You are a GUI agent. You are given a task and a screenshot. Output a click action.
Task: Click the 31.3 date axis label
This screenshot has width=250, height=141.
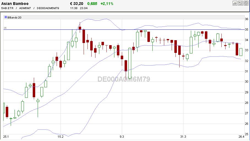point(183,137)
